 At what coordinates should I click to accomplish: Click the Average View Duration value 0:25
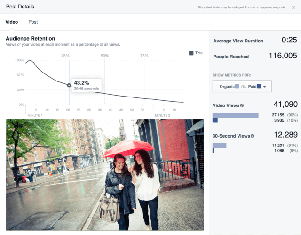tap(289, 41)
